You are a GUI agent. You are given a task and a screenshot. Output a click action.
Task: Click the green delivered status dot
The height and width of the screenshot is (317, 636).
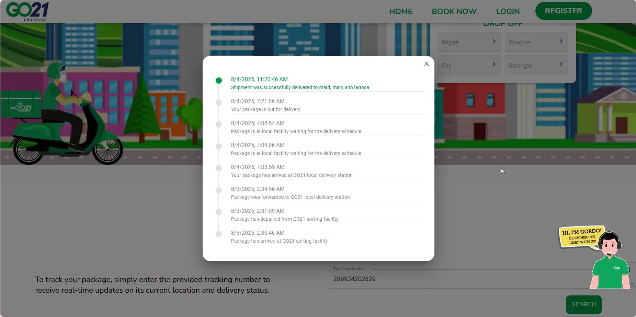point(219,81)
